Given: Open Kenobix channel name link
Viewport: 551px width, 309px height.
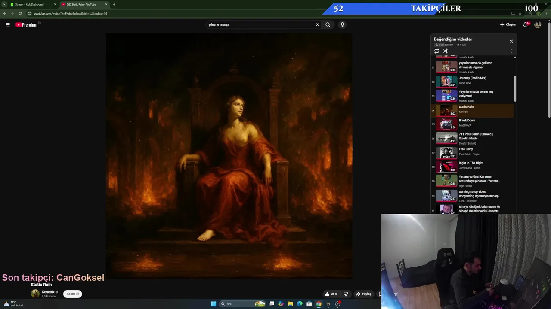Looking at the screenshot, I should pos(48,292).
